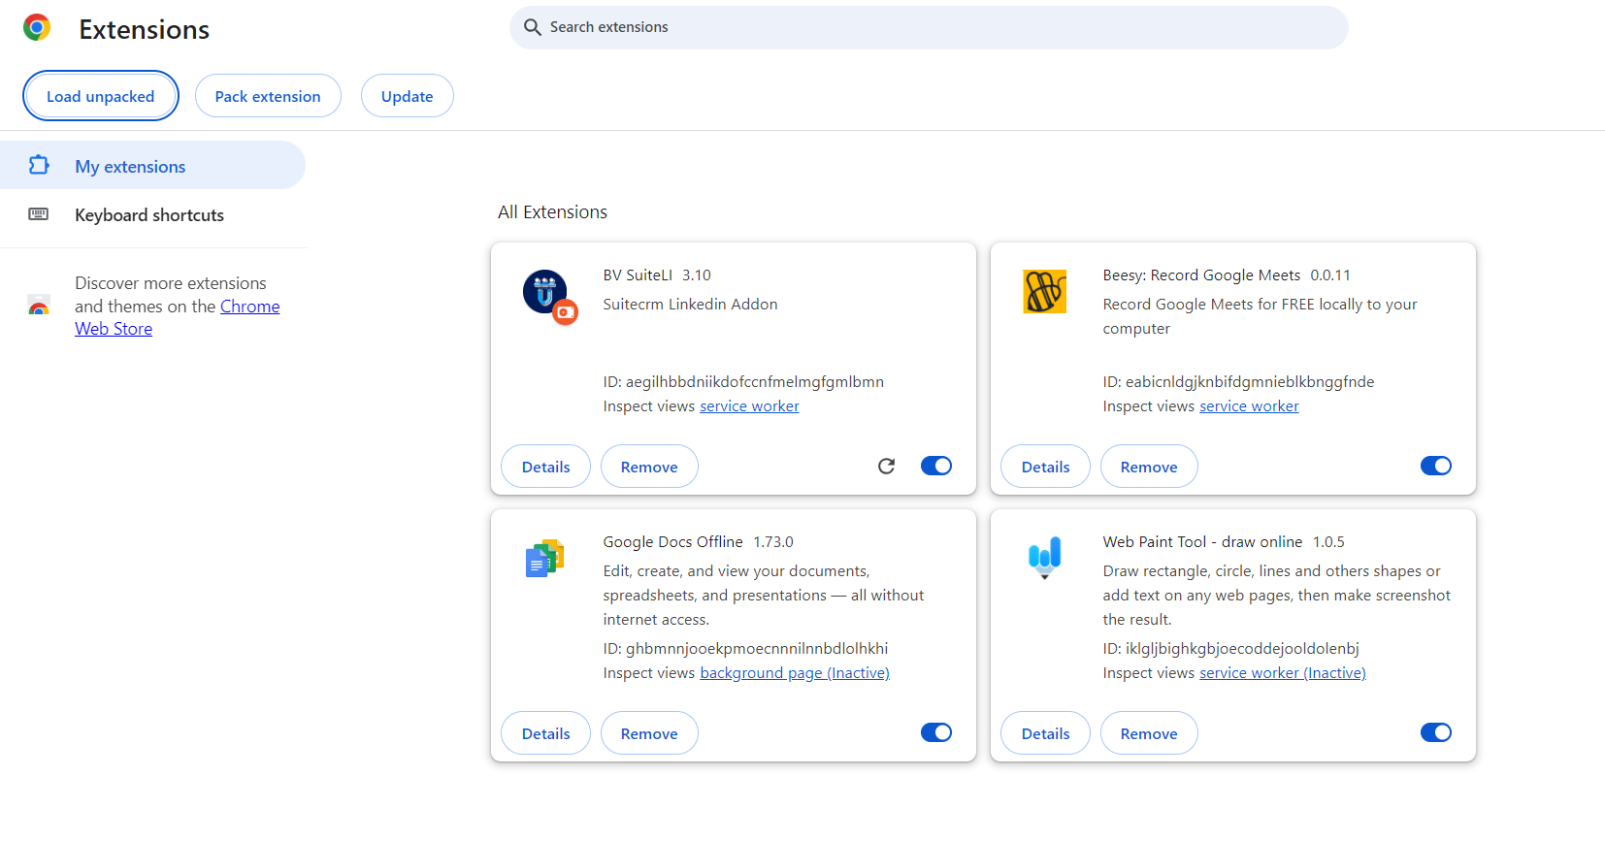Reload the BV SuiteLI extension
This screenshot has width=1605, height=841.
[886, 466]
